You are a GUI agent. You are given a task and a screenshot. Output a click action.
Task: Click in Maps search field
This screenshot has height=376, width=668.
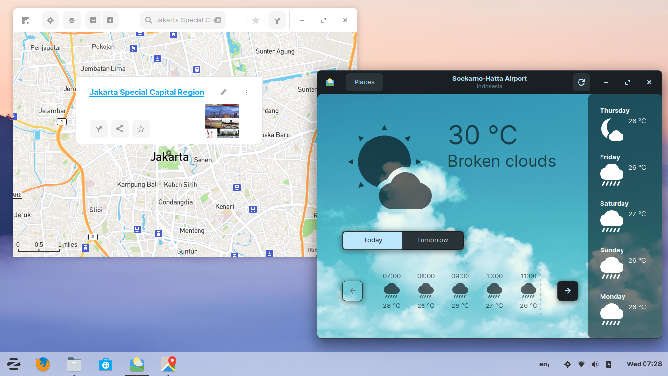tap(183, 20)
